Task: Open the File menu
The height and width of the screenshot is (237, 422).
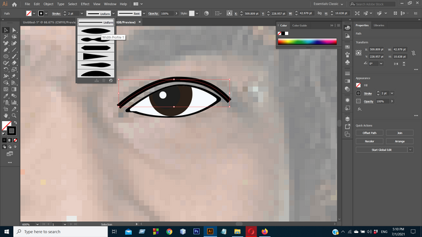Action: point(27,4)
